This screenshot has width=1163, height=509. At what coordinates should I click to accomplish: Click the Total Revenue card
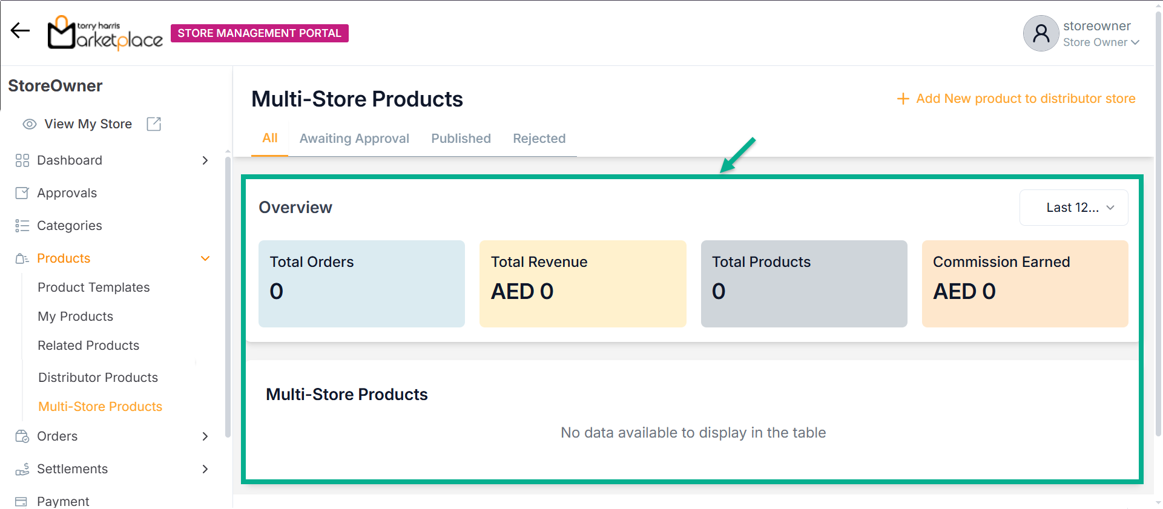click(582, 284)
